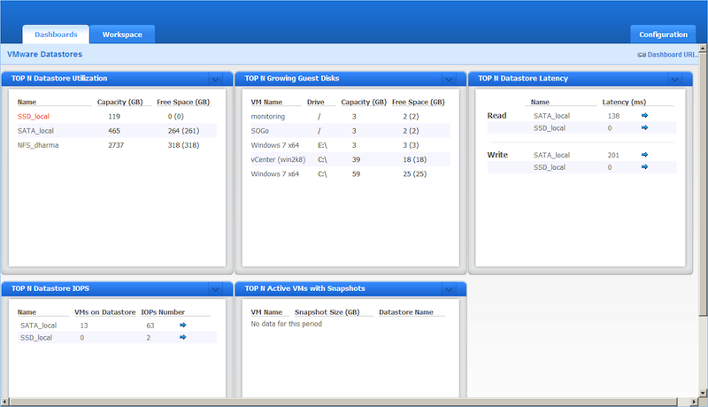Open SSD_local read latency details arrow
708x407 pixels.
645,127
